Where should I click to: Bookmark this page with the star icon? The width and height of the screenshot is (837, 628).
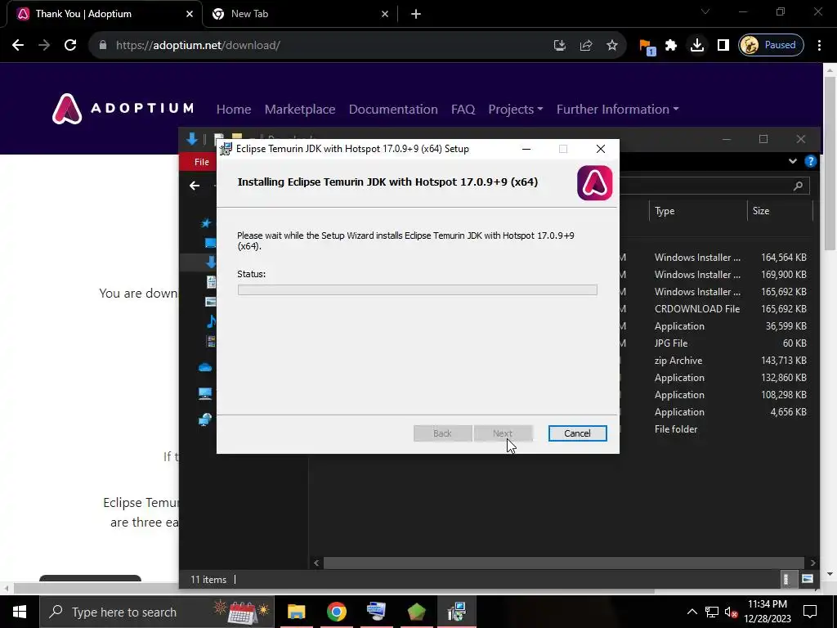click(611, 45)
